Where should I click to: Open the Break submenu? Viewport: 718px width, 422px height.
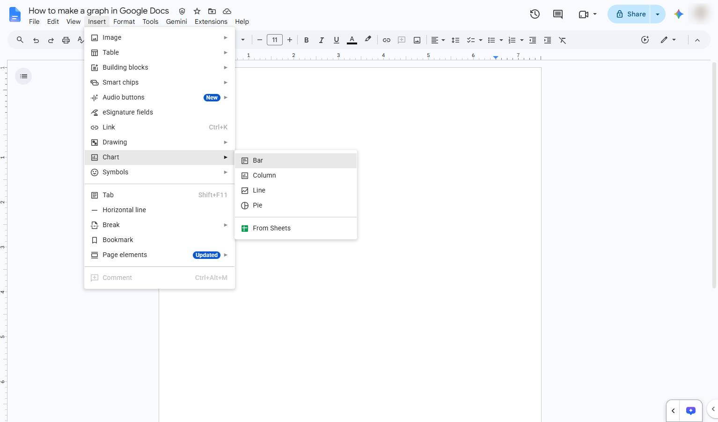click(x=160, y=225)
